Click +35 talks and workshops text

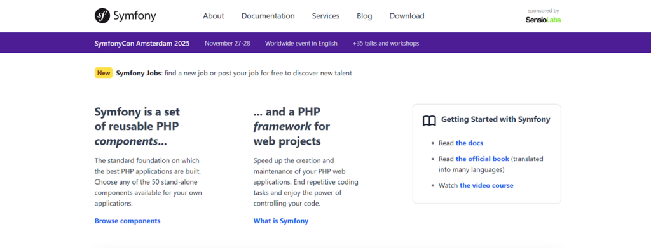(386, 43)
